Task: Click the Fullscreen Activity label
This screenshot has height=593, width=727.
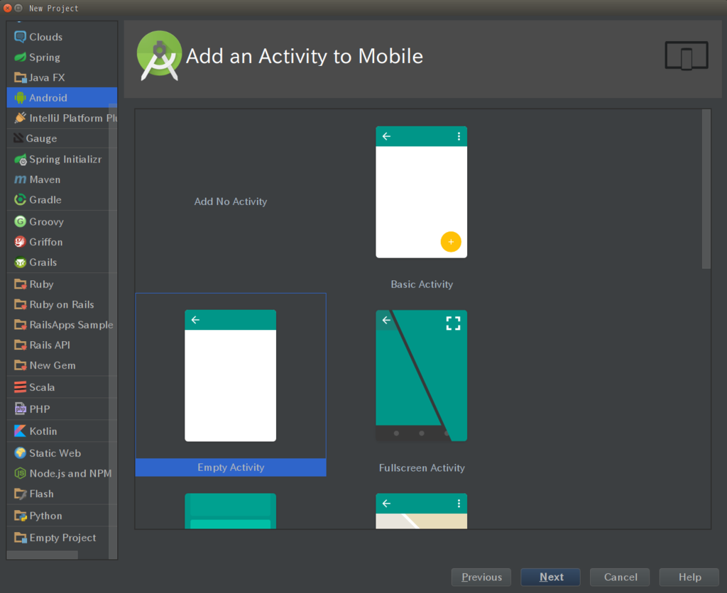Action: click(x=422, y=468)
